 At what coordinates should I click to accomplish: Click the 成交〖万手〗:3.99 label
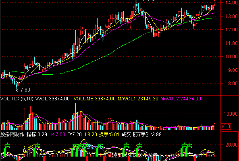pyautogui.click(x=141, y=135)
